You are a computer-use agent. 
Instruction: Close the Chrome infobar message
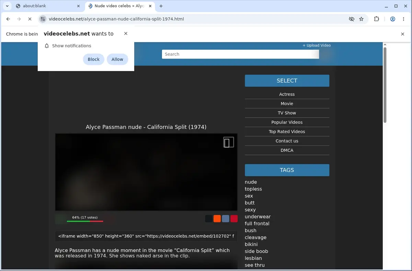[403, 34]
